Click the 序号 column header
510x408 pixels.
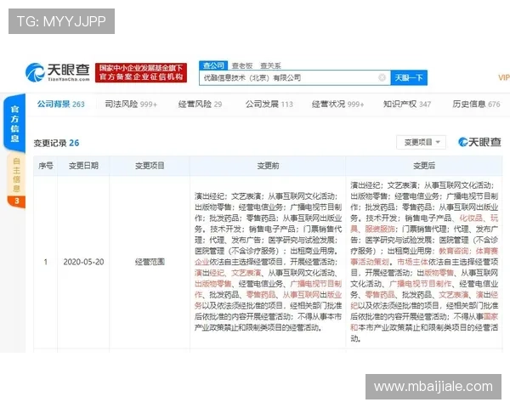pyautogui.click(x=46, y=166)
